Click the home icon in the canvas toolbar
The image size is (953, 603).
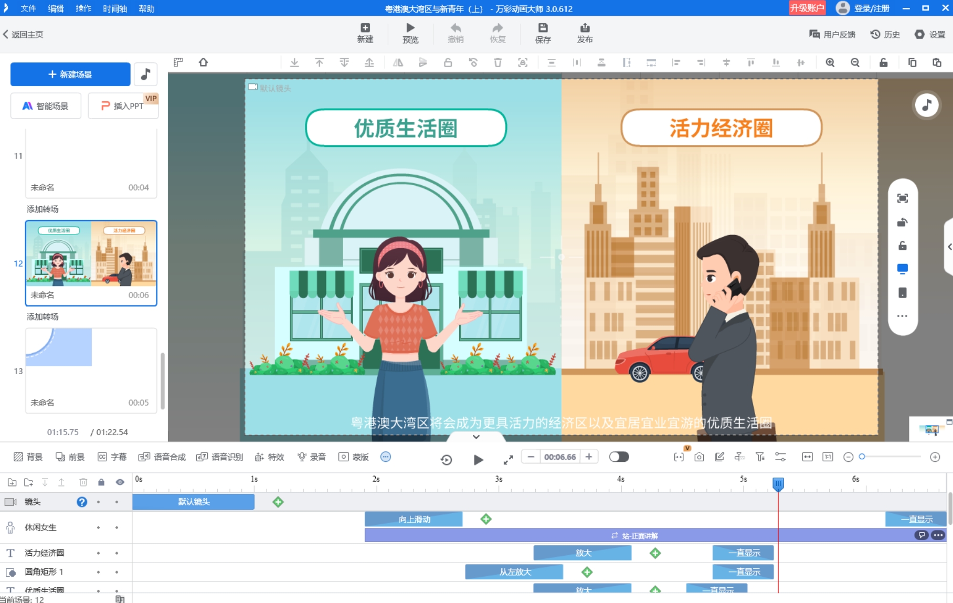coord(203,62)
